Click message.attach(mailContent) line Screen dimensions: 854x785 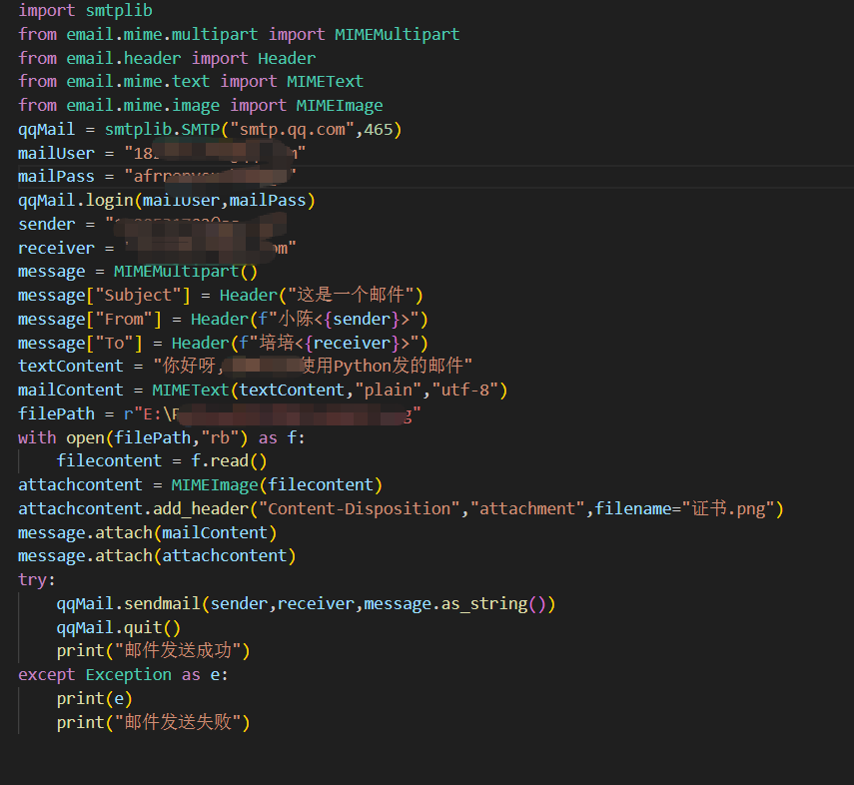148,532
